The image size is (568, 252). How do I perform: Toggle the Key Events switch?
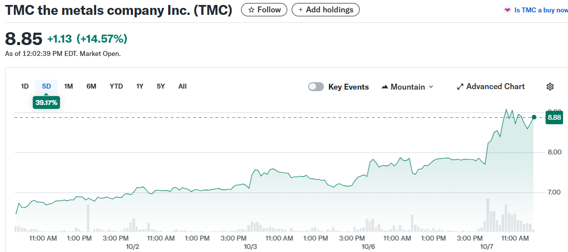(316, 87)
